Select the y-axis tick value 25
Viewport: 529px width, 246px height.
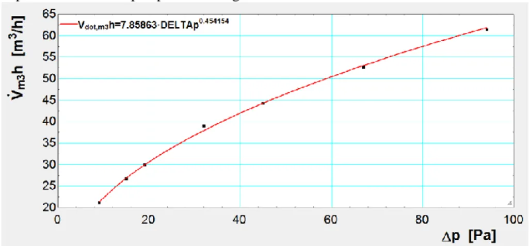pyautogui.click(x=48, y=186)
